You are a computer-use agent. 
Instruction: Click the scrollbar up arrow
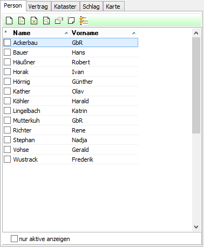click(x=196, y=33)
